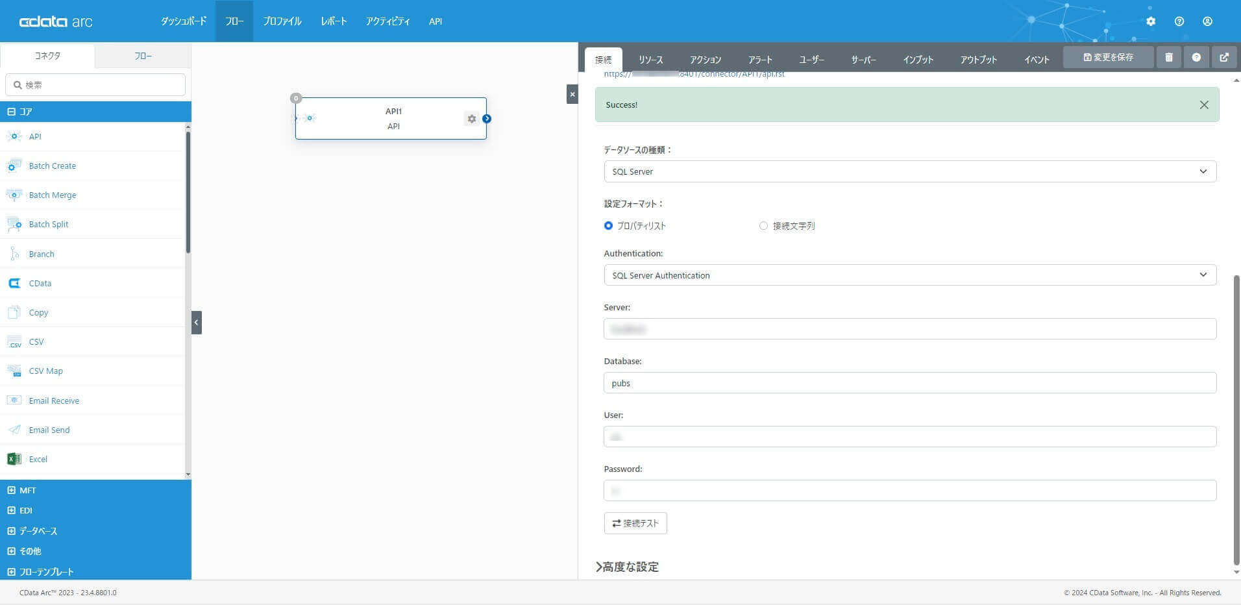Image resolution: width=1241 pixels, height=605 pixels.
Task: Click the 変更を保存 button
Action: point(1109,57)
